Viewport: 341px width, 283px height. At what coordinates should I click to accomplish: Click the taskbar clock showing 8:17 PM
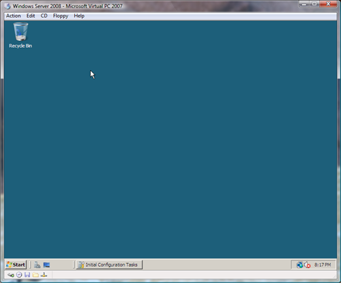[x=323, y=265]
